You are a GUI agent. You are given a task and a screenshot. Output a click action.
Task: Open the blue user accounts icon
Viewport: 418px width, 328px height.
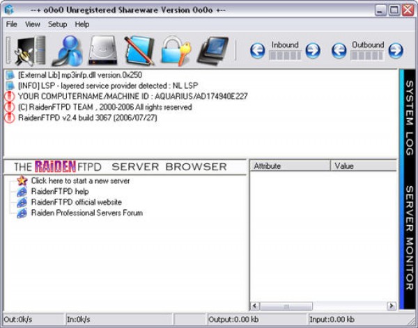click(x=68, y=50)
